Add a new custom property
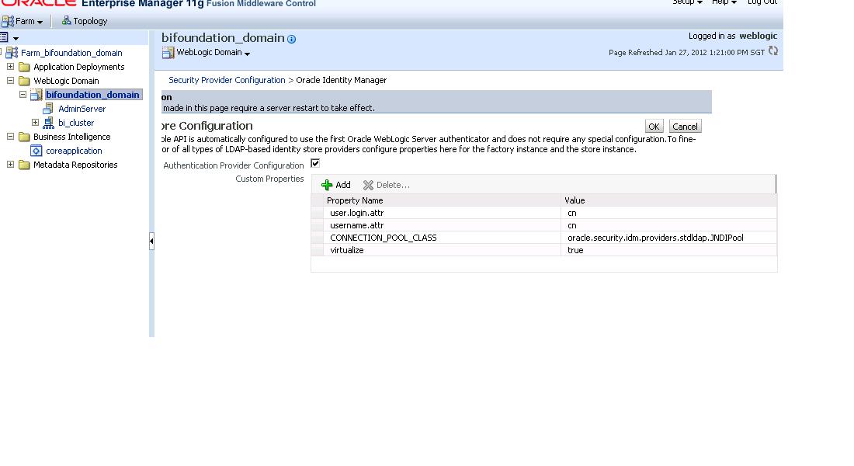This screenshot has height=466, width=854. 336,186
